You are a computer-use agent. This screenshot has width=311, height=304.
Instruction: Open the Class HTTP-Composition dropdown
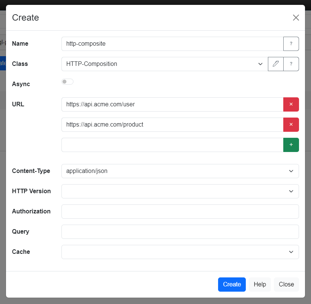point(164,64)
